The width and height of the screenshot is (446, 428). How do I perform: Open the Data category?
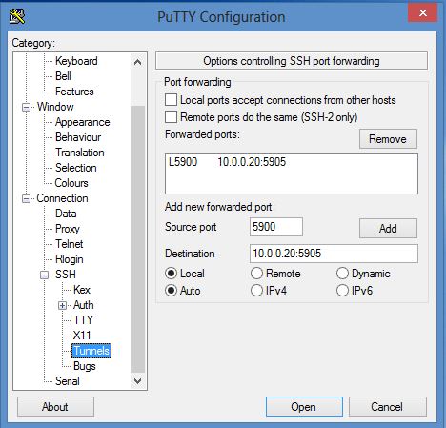[x=66, y=214]
